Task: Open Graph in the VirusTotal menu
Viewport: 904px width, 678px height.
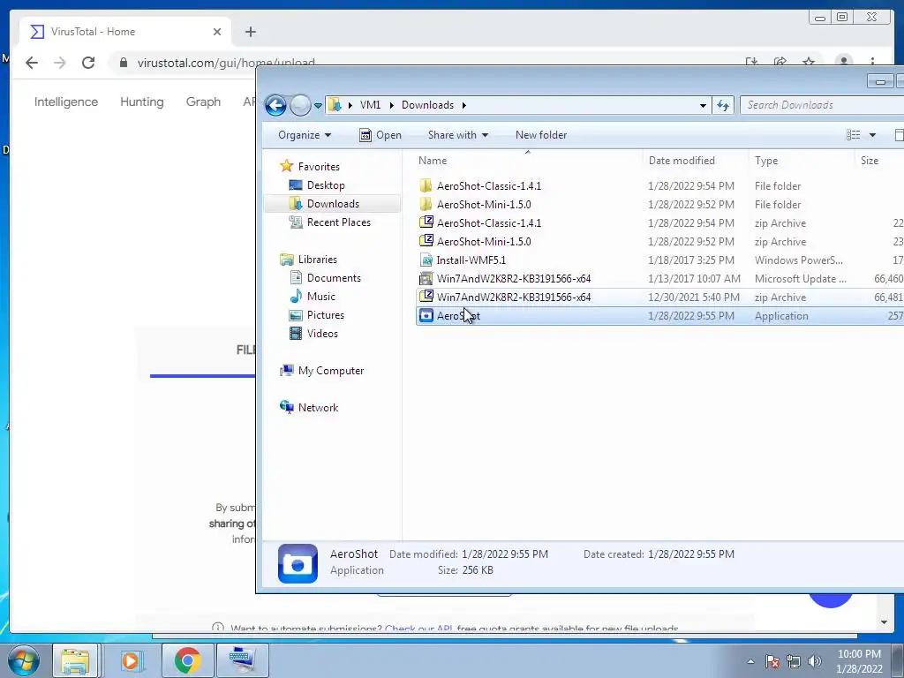Action: click(x=203, y=102)
